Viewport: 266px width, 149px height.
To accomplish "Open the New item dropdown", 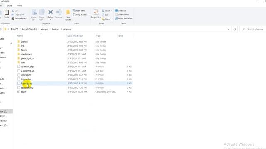I will tap(79, 10).
